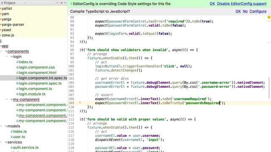Click Disable EditorConfig support link
The width and height of the screenshot is (271, 152).
tap(242, 4)
